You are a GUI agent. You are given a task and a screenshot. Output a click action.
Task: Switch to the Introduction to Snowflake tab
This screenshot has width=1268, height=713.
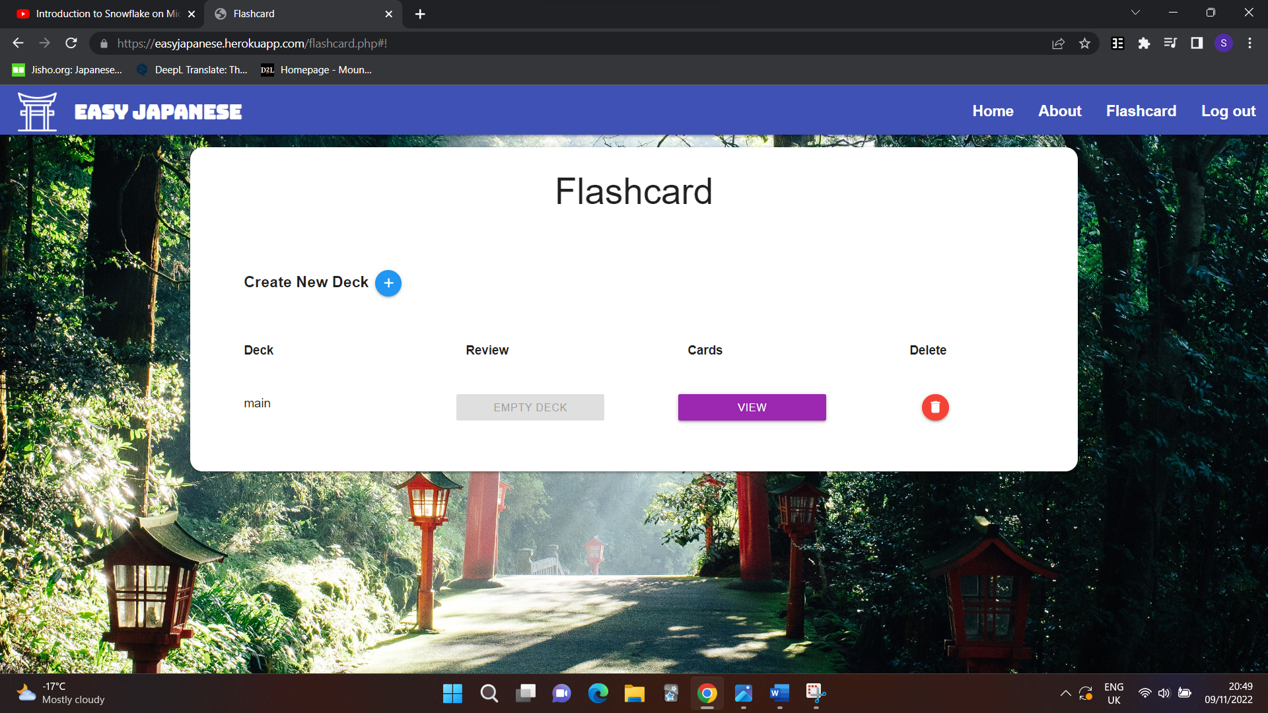click(x=106, y=14)
